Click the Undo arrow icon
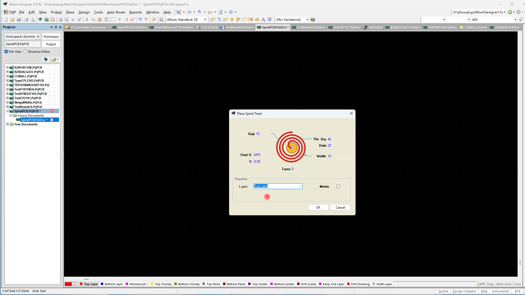The image size is (525, 295). point(140,19)
